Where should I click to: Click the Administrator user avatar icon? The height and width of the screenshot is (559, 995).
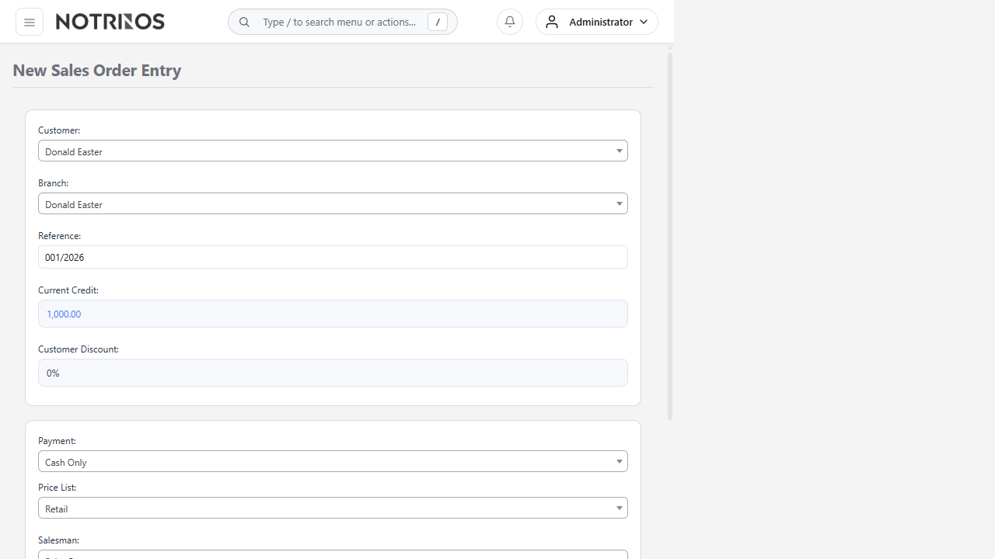(552, 22)
